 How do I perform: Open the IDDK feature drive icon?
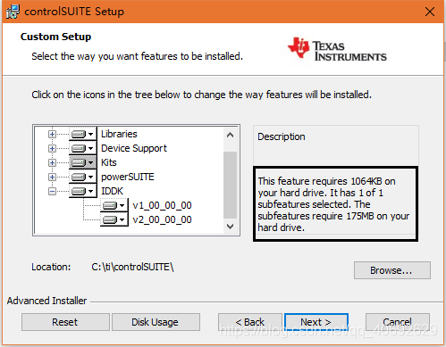83,191
